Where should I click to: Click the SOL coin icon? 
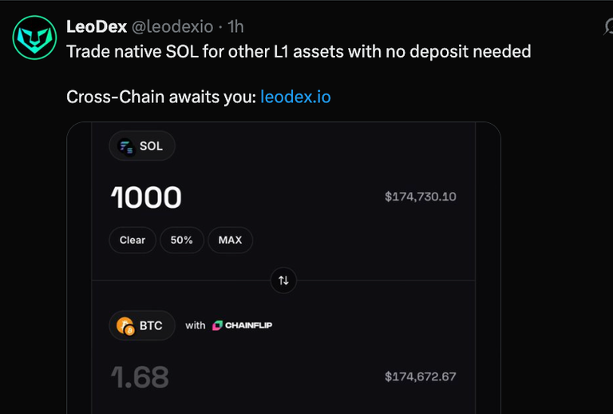tap(127, 147)
